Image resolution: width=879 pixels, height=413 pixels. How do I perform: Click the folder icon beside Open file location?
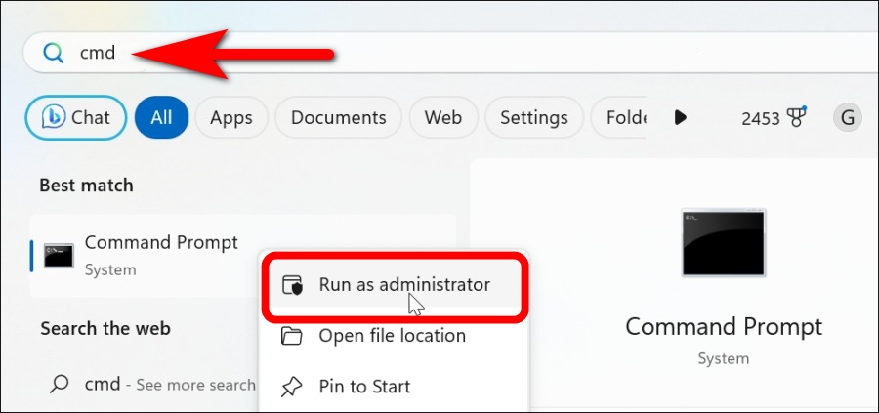click(x=291, y=336)
